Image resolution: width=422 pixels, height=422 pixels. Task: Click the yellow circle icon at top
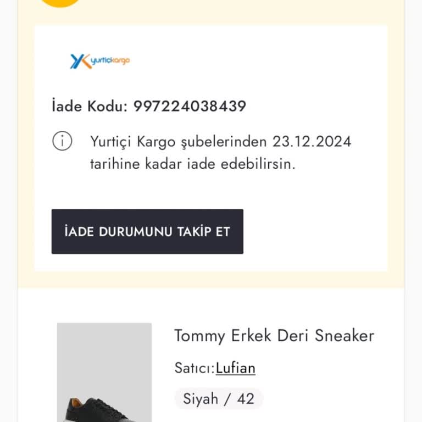(x=60, y=3)
